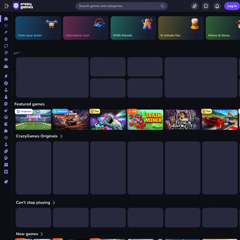Viewport: 240px width, 240px height.
Task: Select Action lightning bolt category icon
Action: pos(6,76)
